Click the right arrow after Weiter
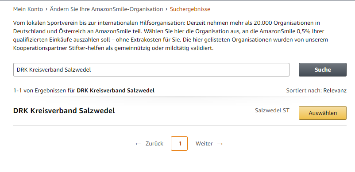This screenshot has height=172, width=355. tap(220, 144)
